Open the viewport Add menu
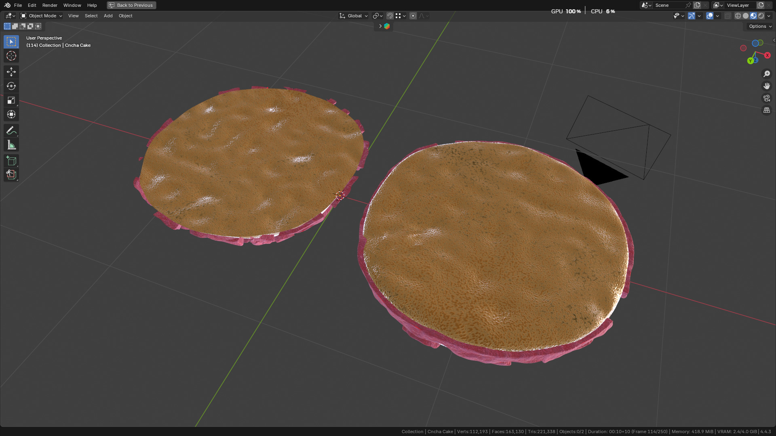The image size is (776, 436). tap(108, 16)
